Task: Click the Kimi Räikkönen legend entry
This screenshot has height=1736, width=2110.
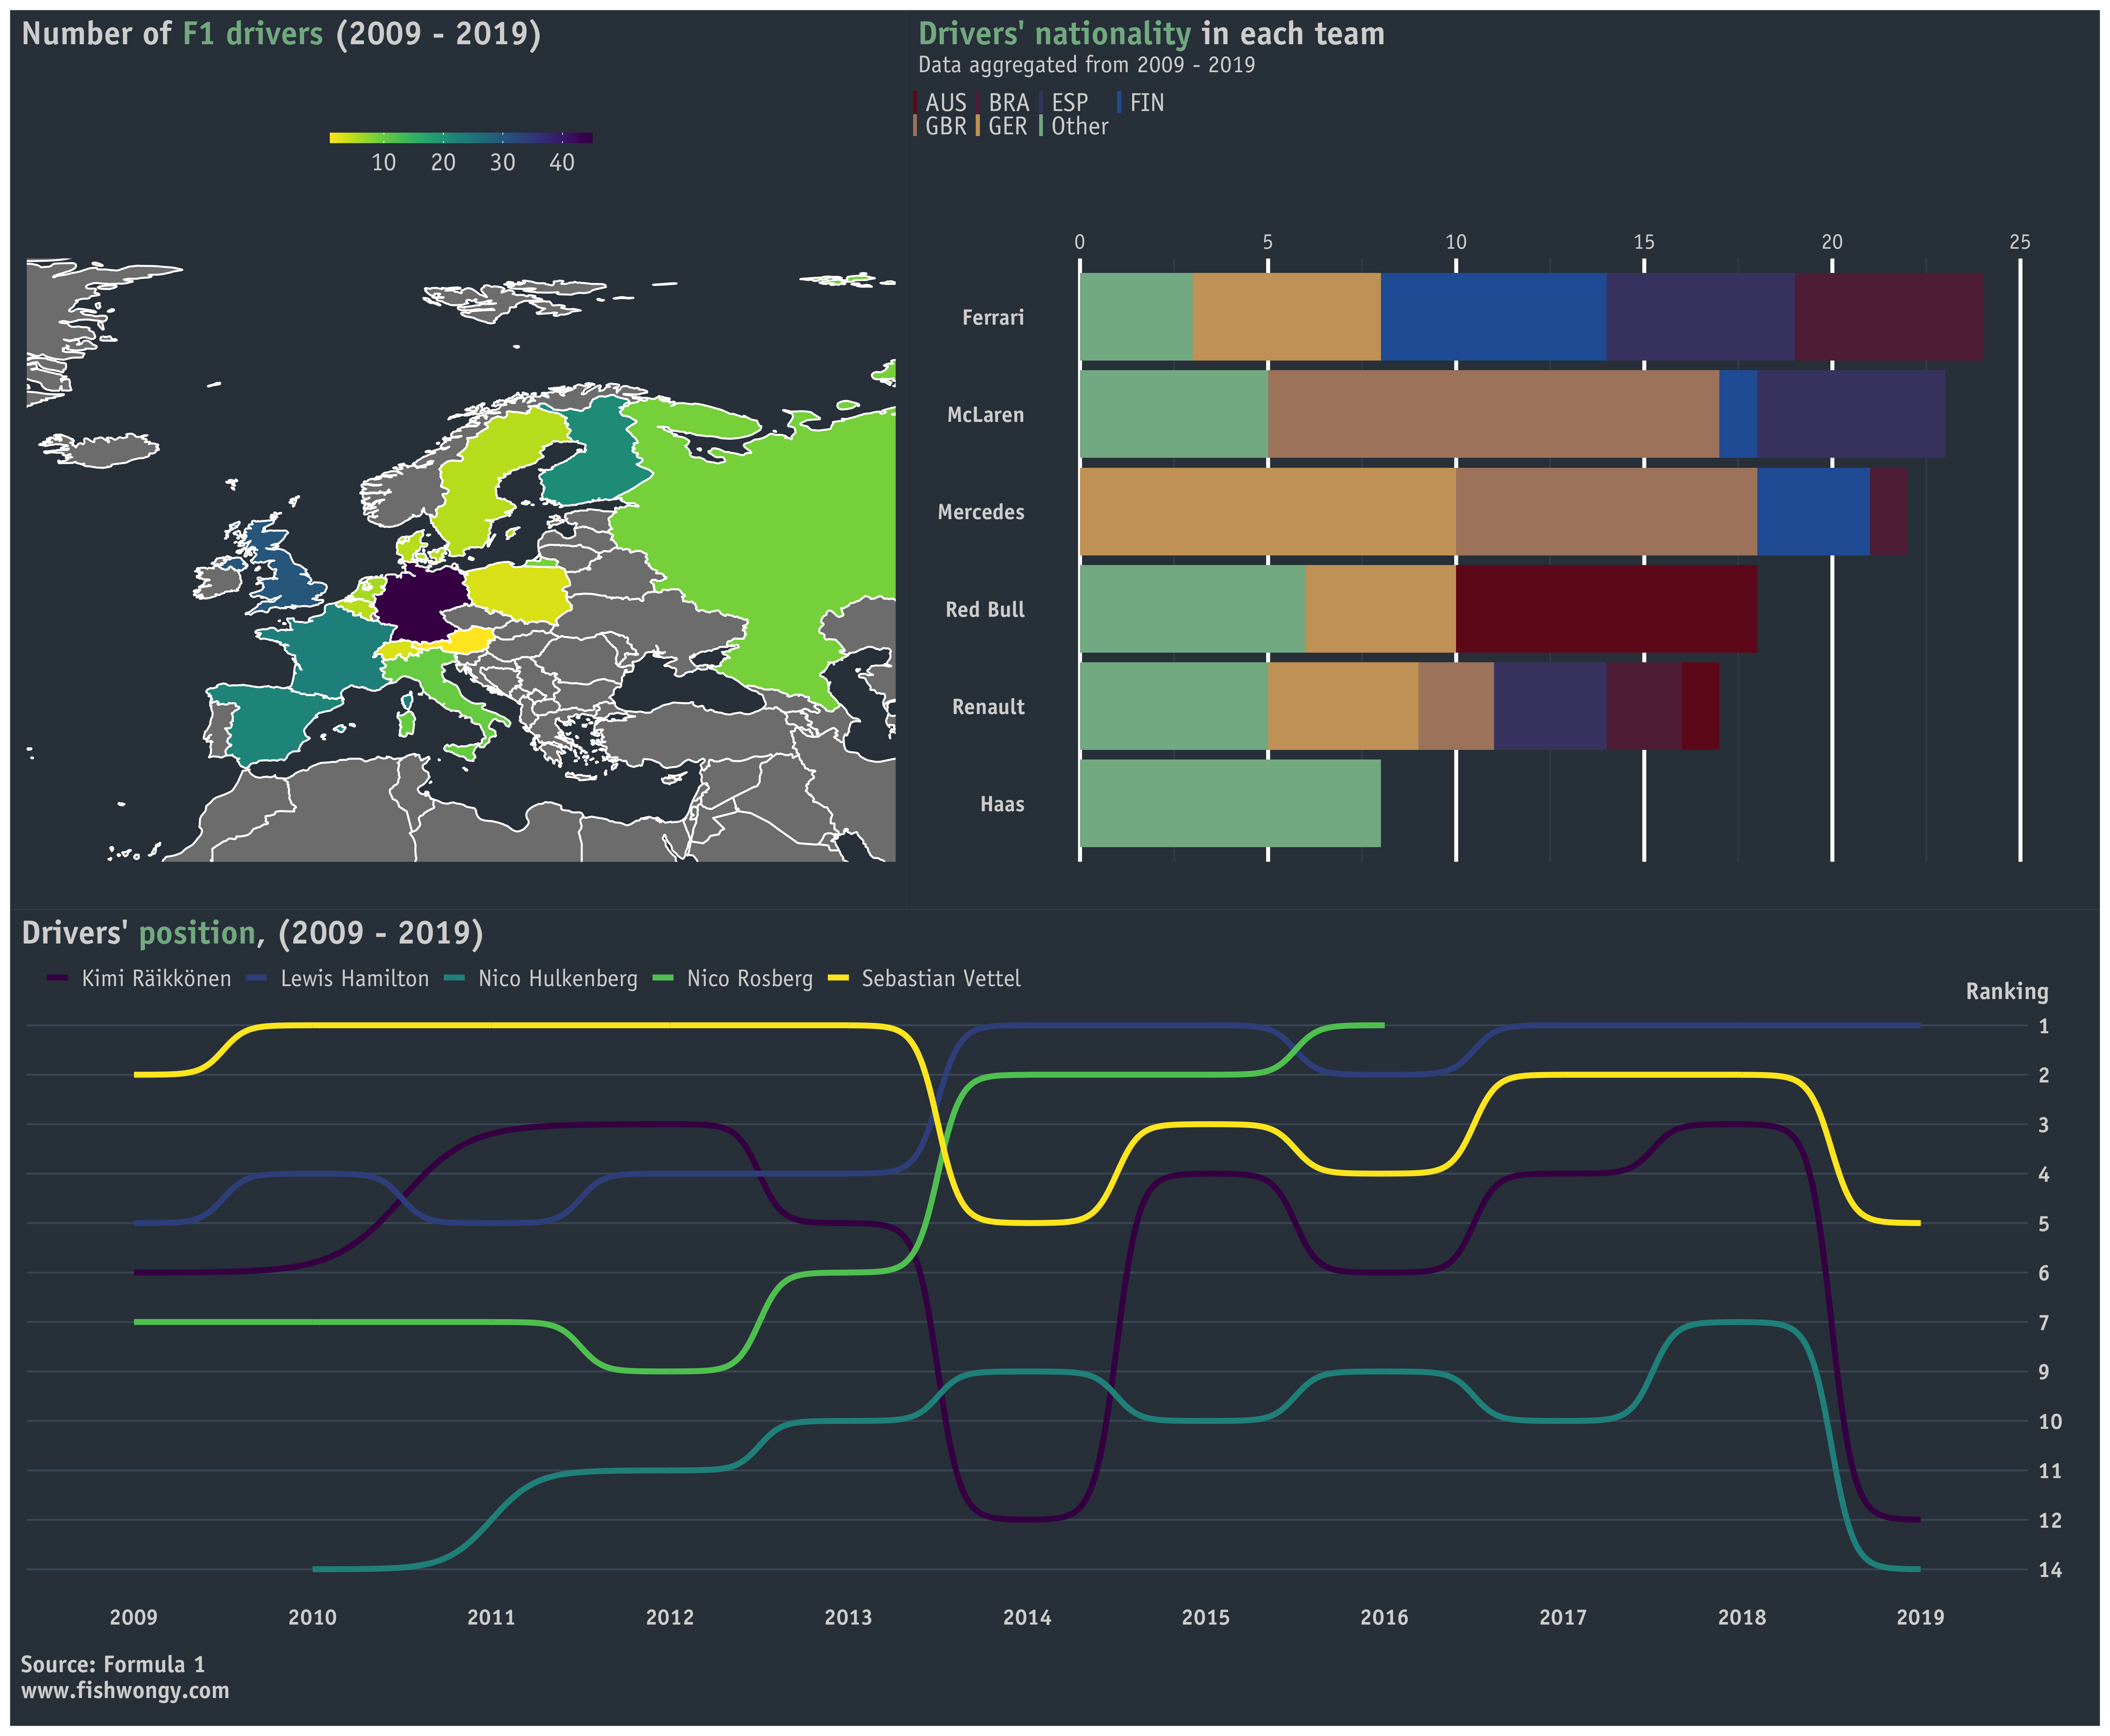Action: coord(139,979)
